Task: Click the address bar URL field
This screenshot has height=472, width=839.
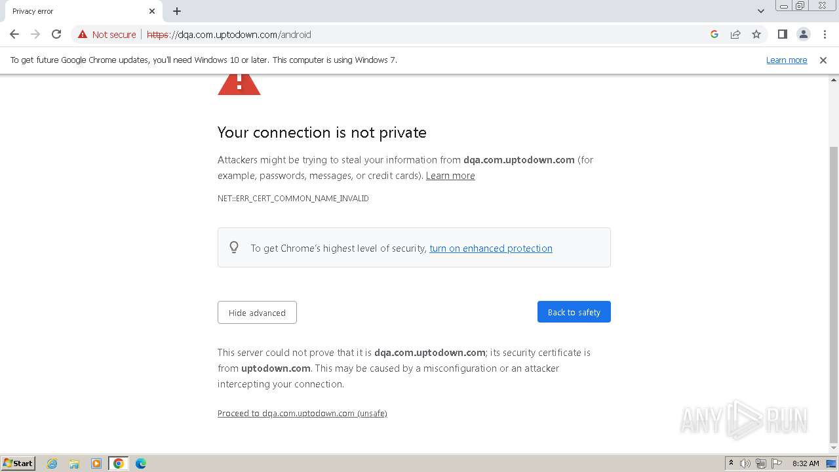Action: tap(419, 34)
